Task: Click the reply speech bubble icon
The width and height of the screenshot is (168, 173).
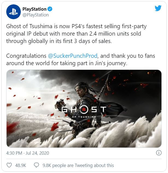Action: coord(36,165)
